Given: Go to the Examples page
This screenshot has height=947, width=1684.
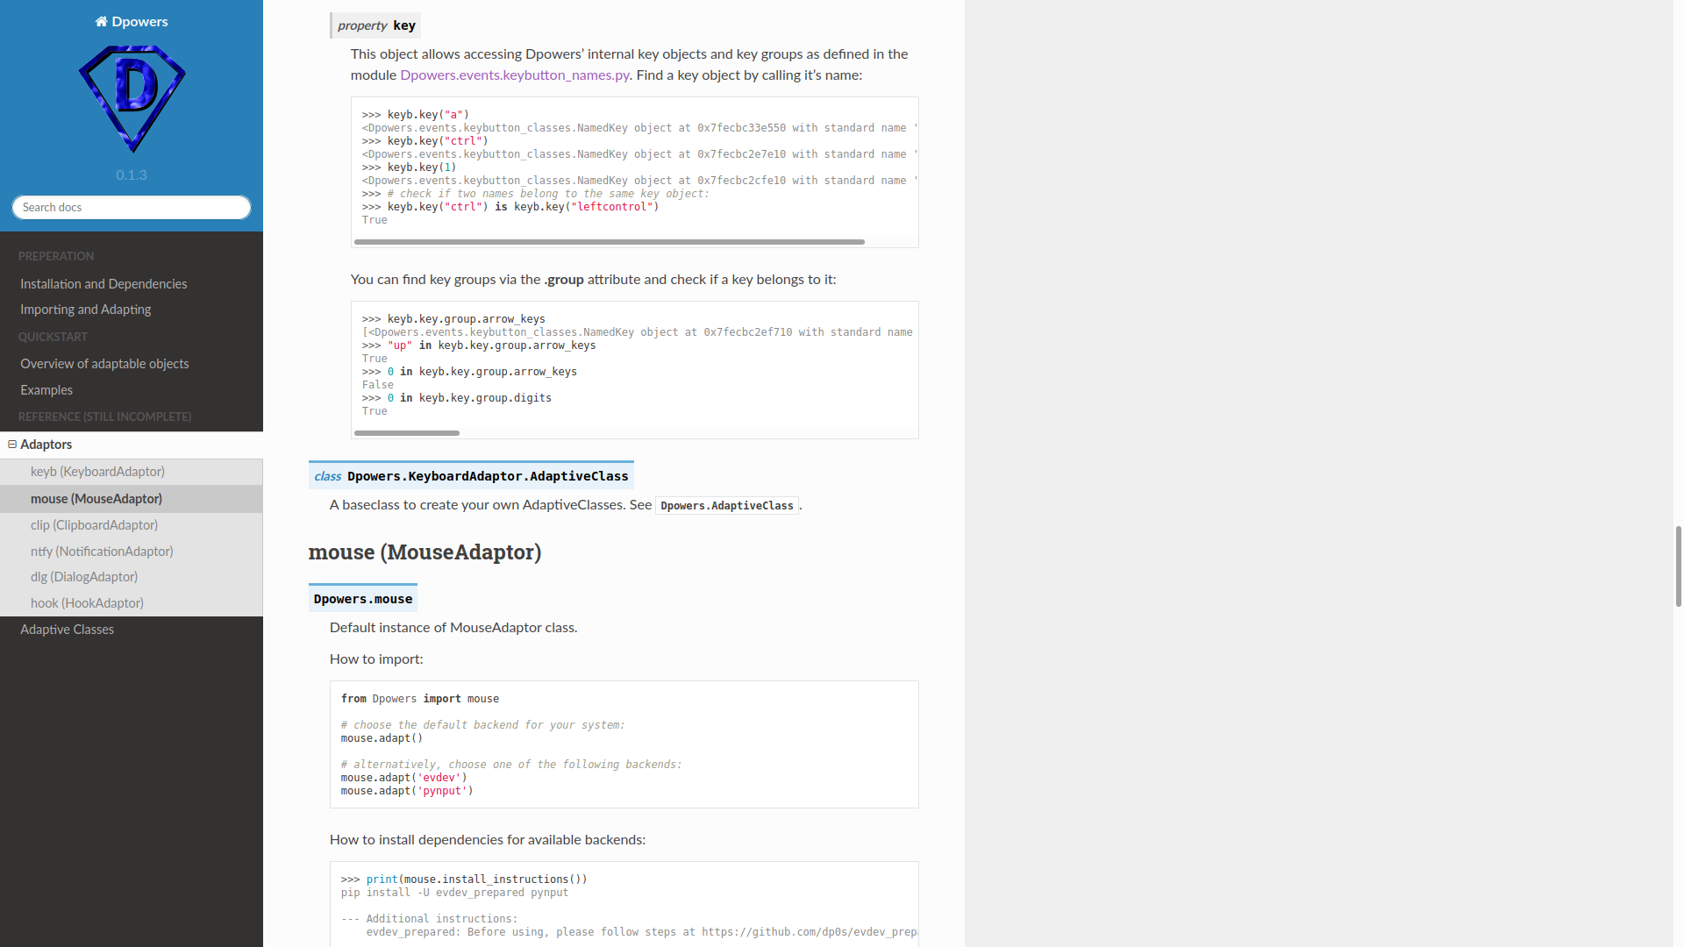Looking at the screenshot, I should coord(46,390).
